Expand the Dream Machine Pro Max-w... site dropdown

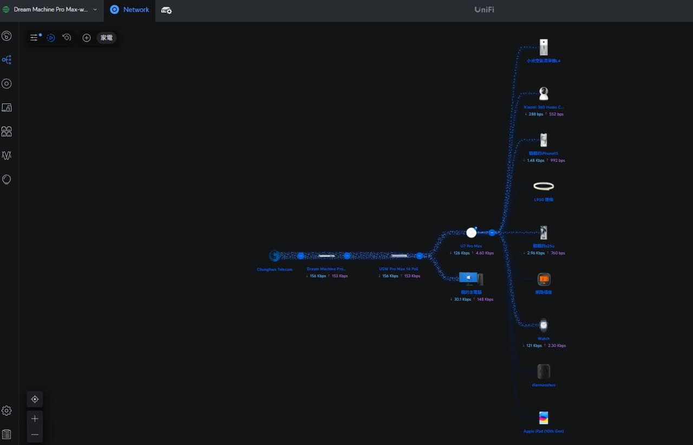[50, 10]
